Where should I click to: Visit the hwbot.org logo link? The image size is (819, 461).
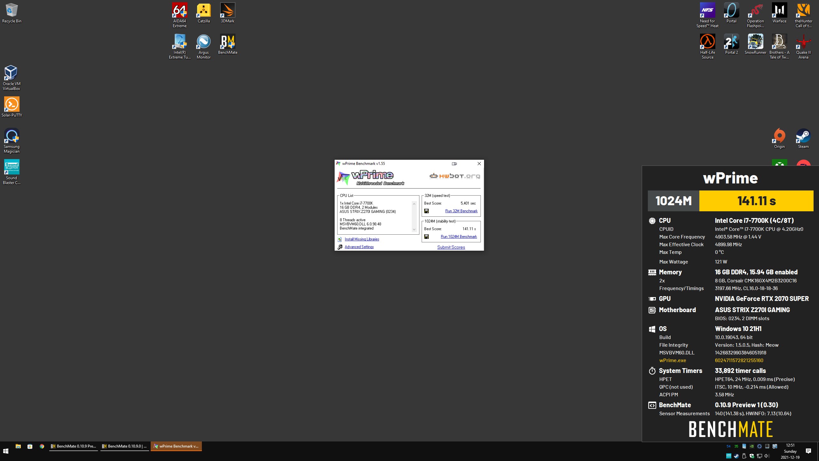click(455, 176)
